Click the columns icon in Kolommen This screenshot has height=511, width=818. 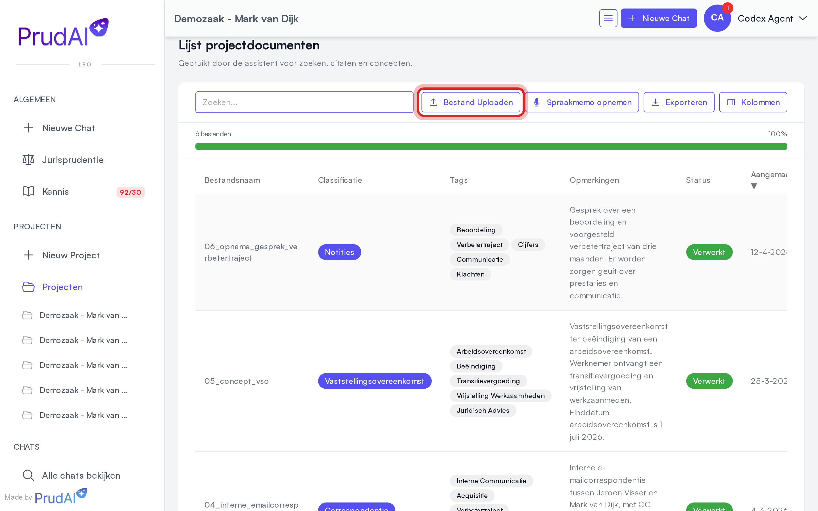[x=731, y=102]
